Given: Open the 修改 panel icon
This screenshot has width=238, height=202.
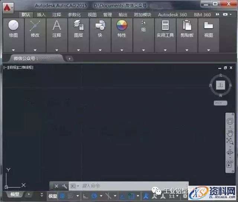Looking at the screenshot, I should coord(35,26).
